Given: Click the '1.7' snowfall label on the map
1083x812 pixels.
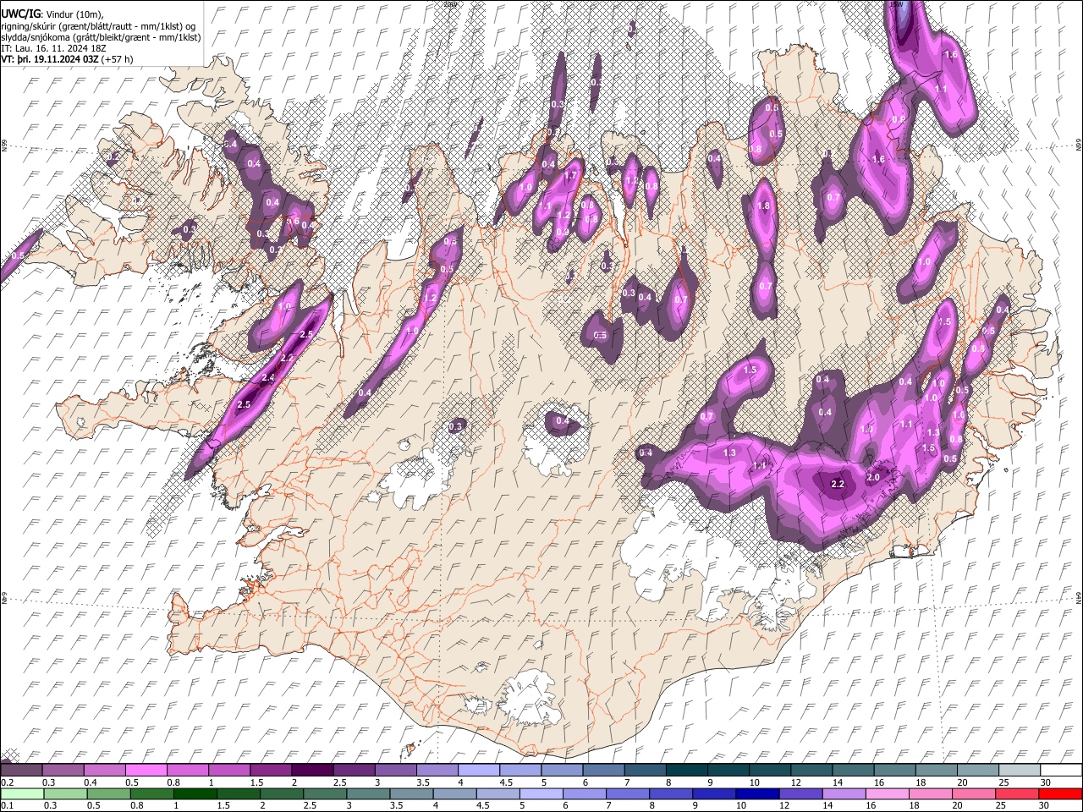Looking at the screenshot, I should pyautogui.click(x=570, y=176).
